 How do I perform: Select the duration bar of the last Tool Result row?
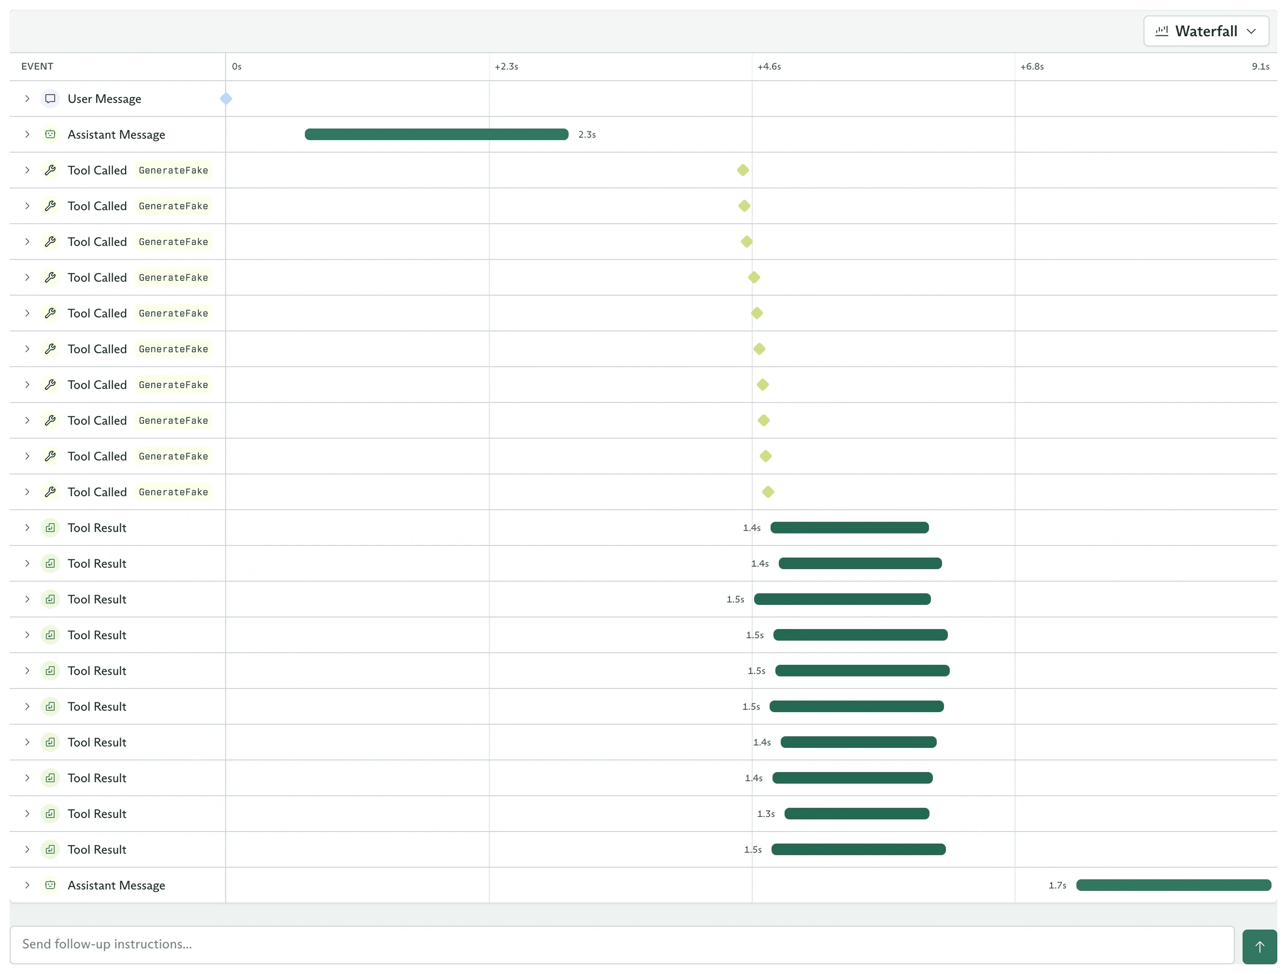click(x=859, y=849)
